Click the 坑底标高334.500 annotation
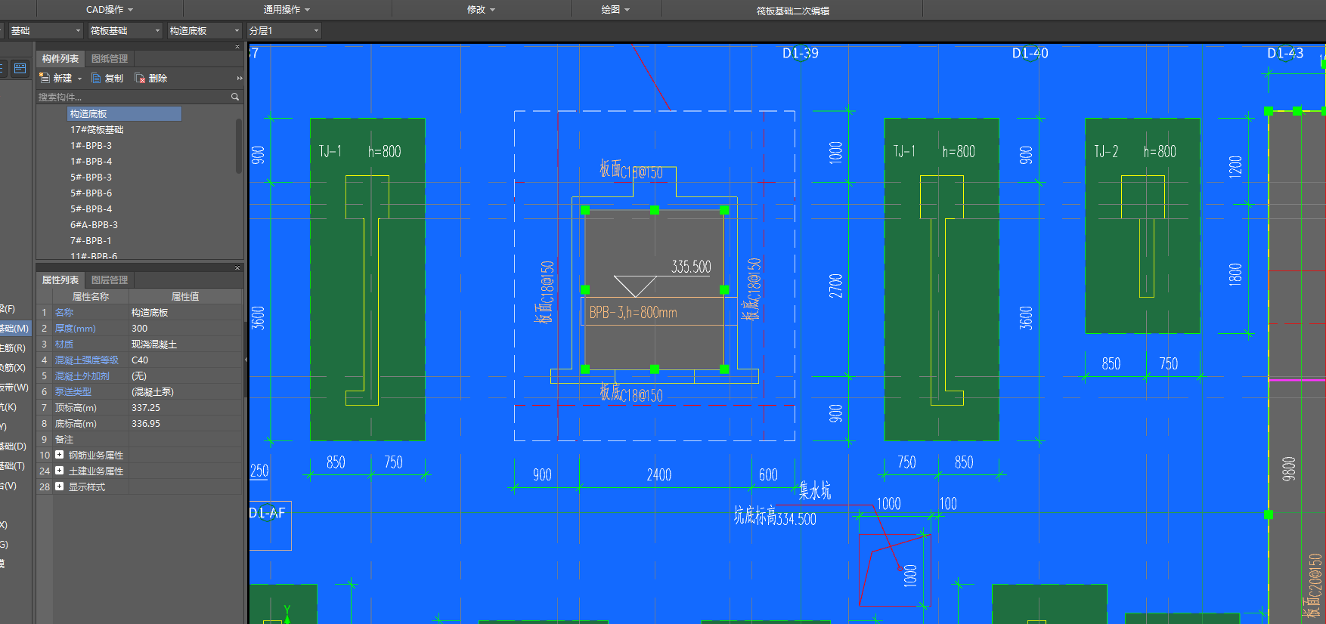The height and width of the screenshot is (624, 1326). (775, 517)
